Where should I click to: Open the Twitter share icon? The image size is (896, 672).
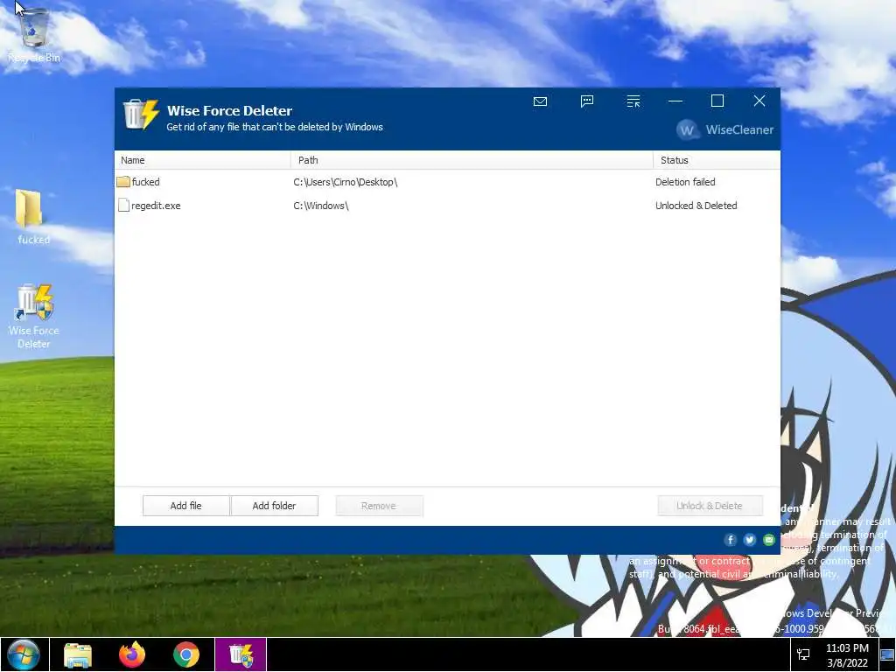[750, 540]
